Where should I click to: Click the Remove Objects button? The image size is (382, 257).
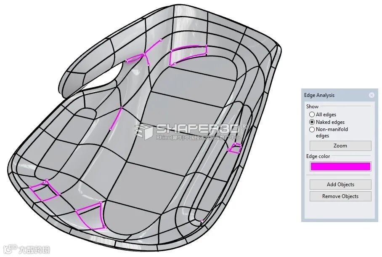click(x=340, y=196)
